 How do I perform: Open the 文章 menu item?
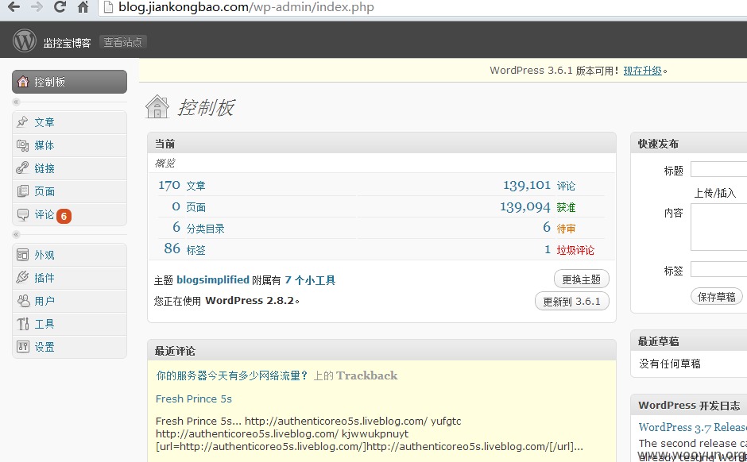pos(70,122)
